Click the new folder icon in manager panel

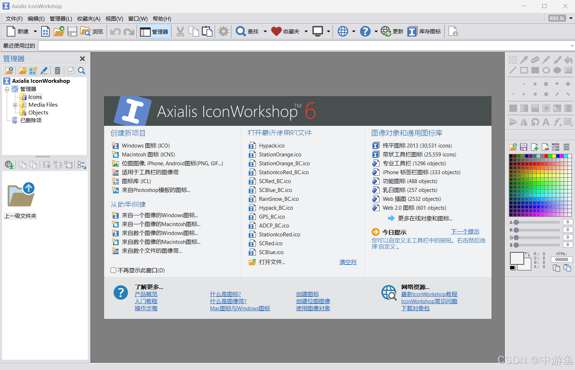pos(23,70)
